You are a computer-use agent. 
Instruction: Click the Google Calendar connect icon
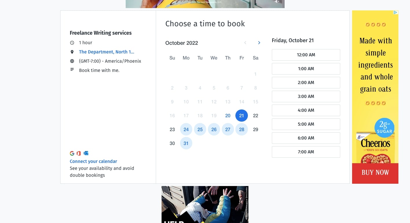click(x=72, y=153)
